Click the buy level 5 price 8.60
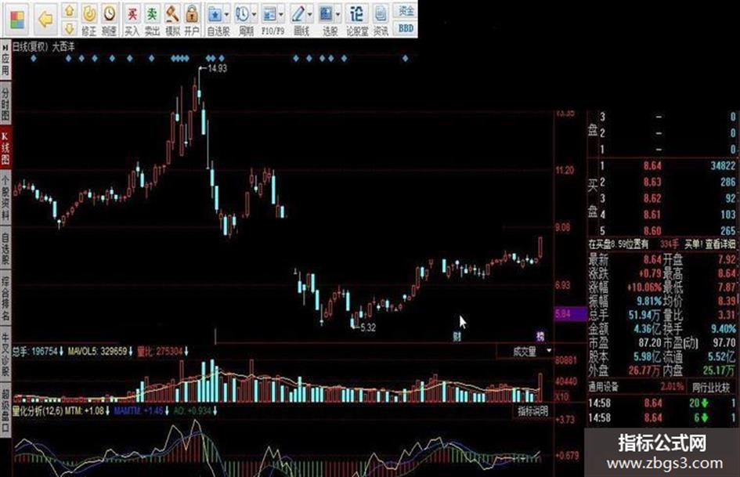The image size is (740, 477). click(652, 231)
